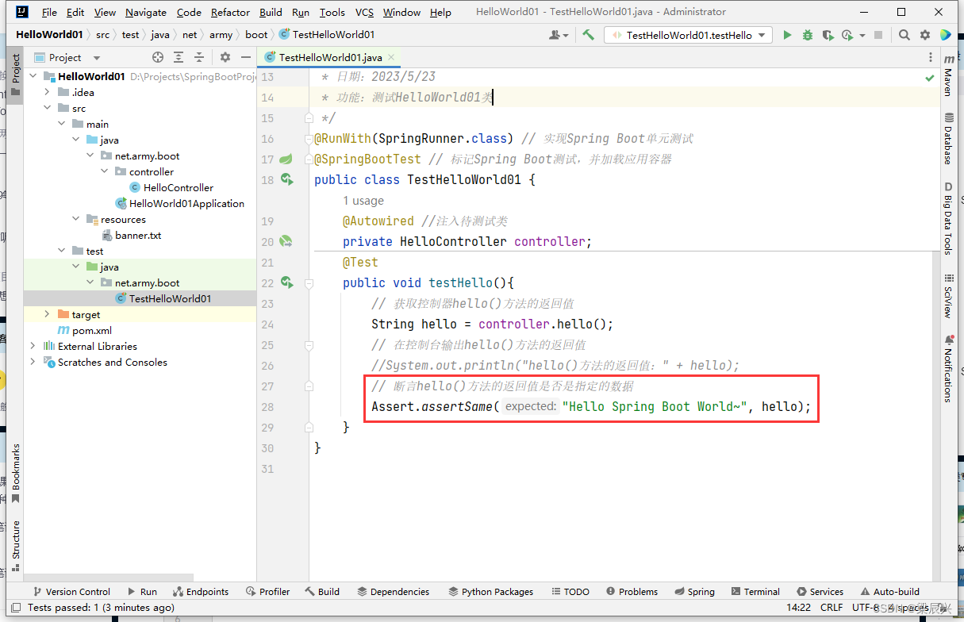Open user account dropdown in toolbar
This screenshot has height=622, width=964.
coord(559,35)
